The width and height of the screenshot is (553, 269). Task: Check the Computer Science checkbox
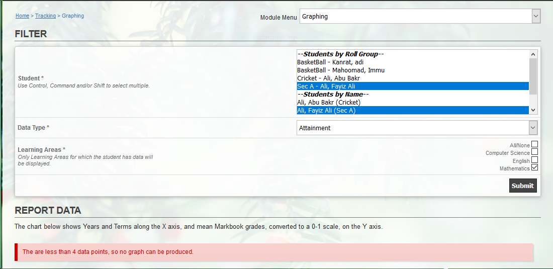tap(535, 152)
